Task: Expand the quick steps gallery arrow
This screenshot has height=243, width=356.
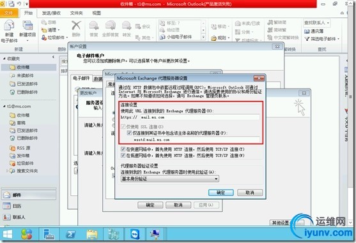Action: 203,37
